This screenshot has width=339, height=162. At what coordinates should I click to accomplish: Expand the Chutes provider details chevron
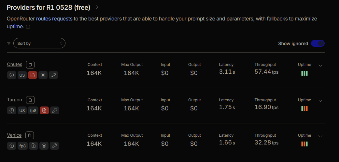pos(321,66)
